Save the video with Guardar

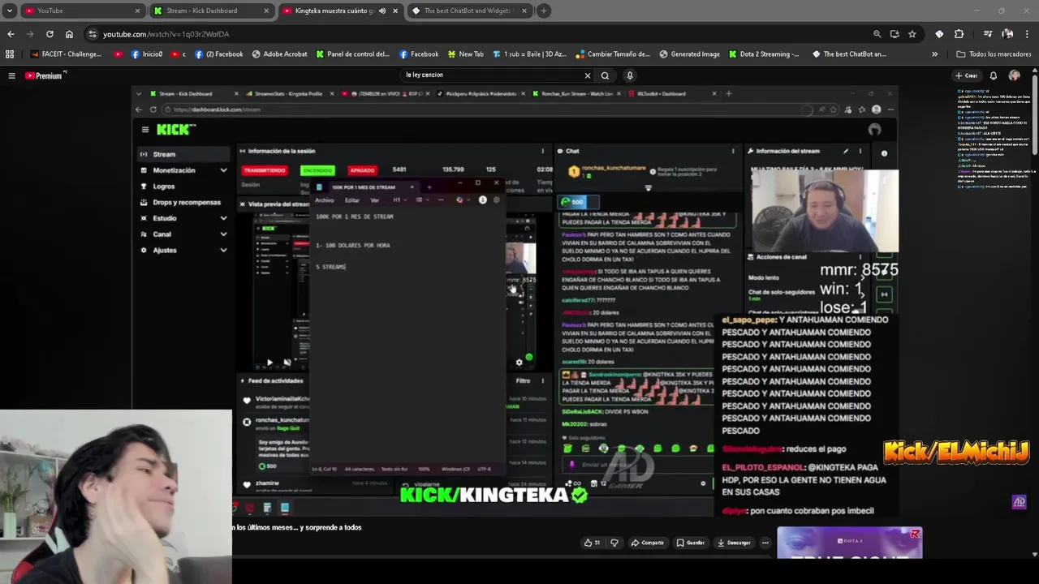point(691,543)
